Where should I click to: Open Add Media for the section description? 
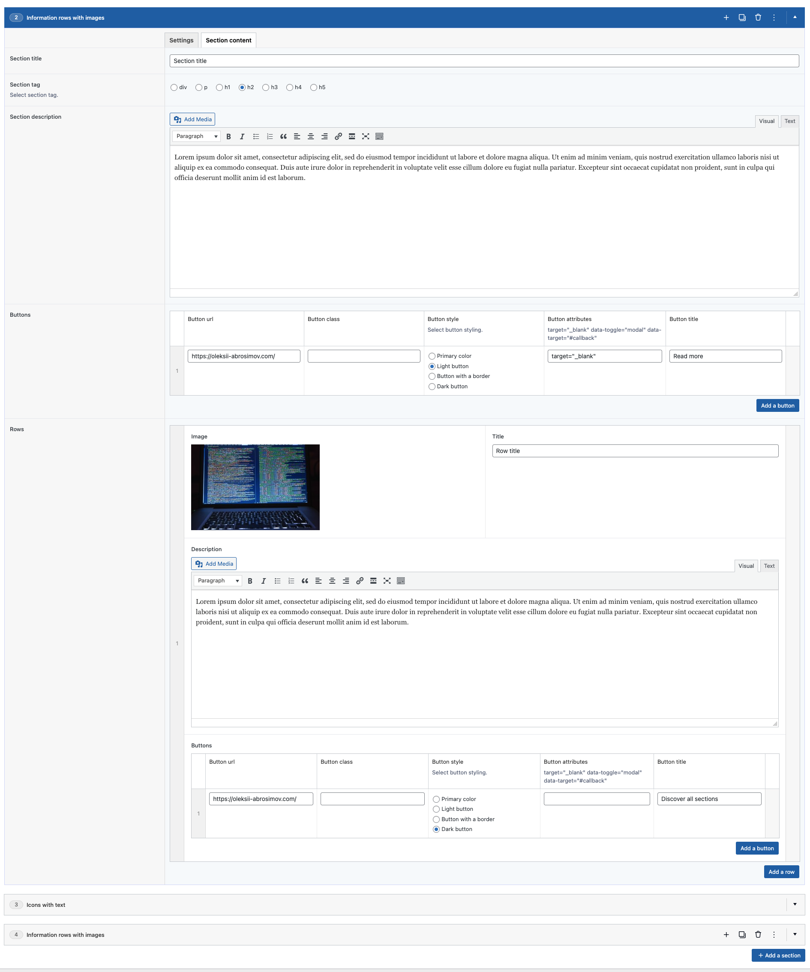(x=192, y=119)
